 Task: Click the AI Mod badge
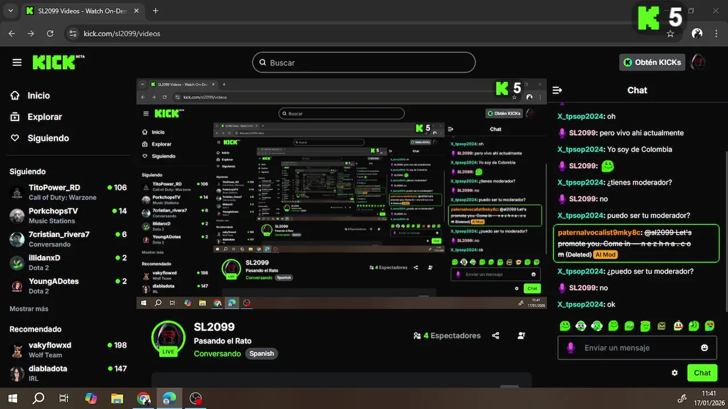pos(605,254)
